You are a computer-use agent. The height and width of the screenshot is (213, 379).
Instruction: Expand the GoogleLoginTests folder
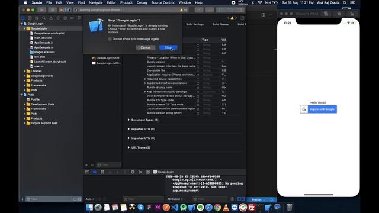click(x=25, y=76)
